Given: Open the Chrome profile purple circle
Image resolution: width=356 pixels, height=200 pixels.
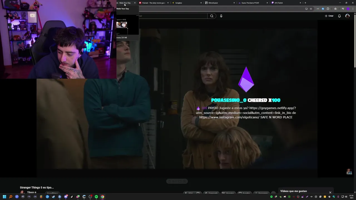Looking at the screenshot, I should coord(348,9).
